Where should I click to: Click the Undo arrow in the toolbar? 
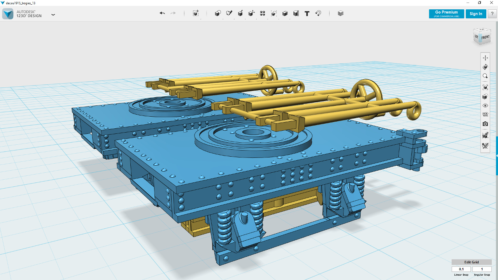[162, 13]
